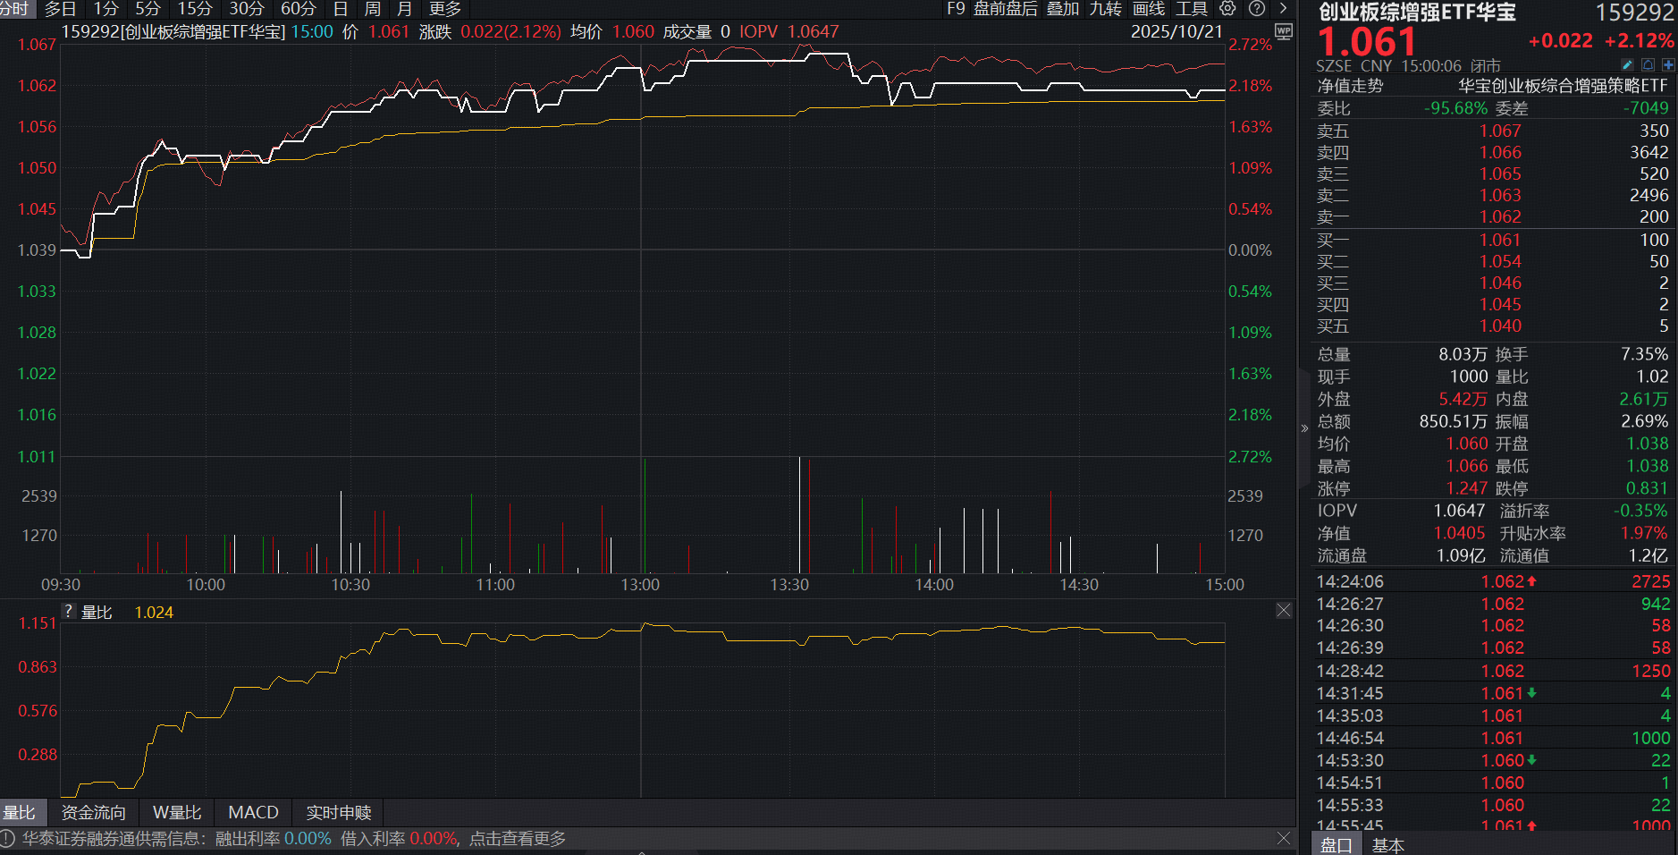Open the 画线 drawing tools
Image resolution: width=1678 pixels, height=855 pixels.
point(1147,10)
